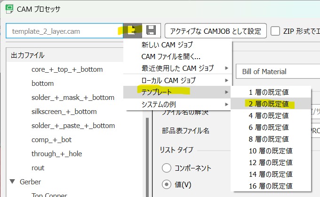The image size is (320, 197).
Task: Select the コンポーネント radio button
Action: coord(167,168)
